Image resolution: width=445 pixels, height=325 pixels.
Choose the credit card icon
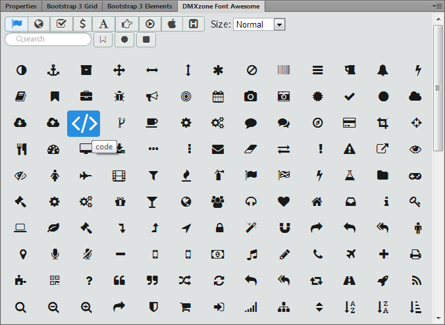349,123
